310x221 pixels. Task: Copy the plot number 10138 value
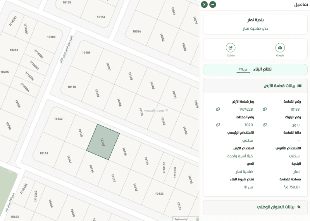(265, 109)
